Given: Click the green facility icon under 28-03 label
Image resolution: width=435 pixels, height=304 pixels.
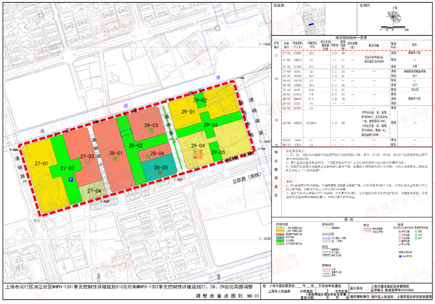Looking at the screenshot, I should (x=151, y=131).
